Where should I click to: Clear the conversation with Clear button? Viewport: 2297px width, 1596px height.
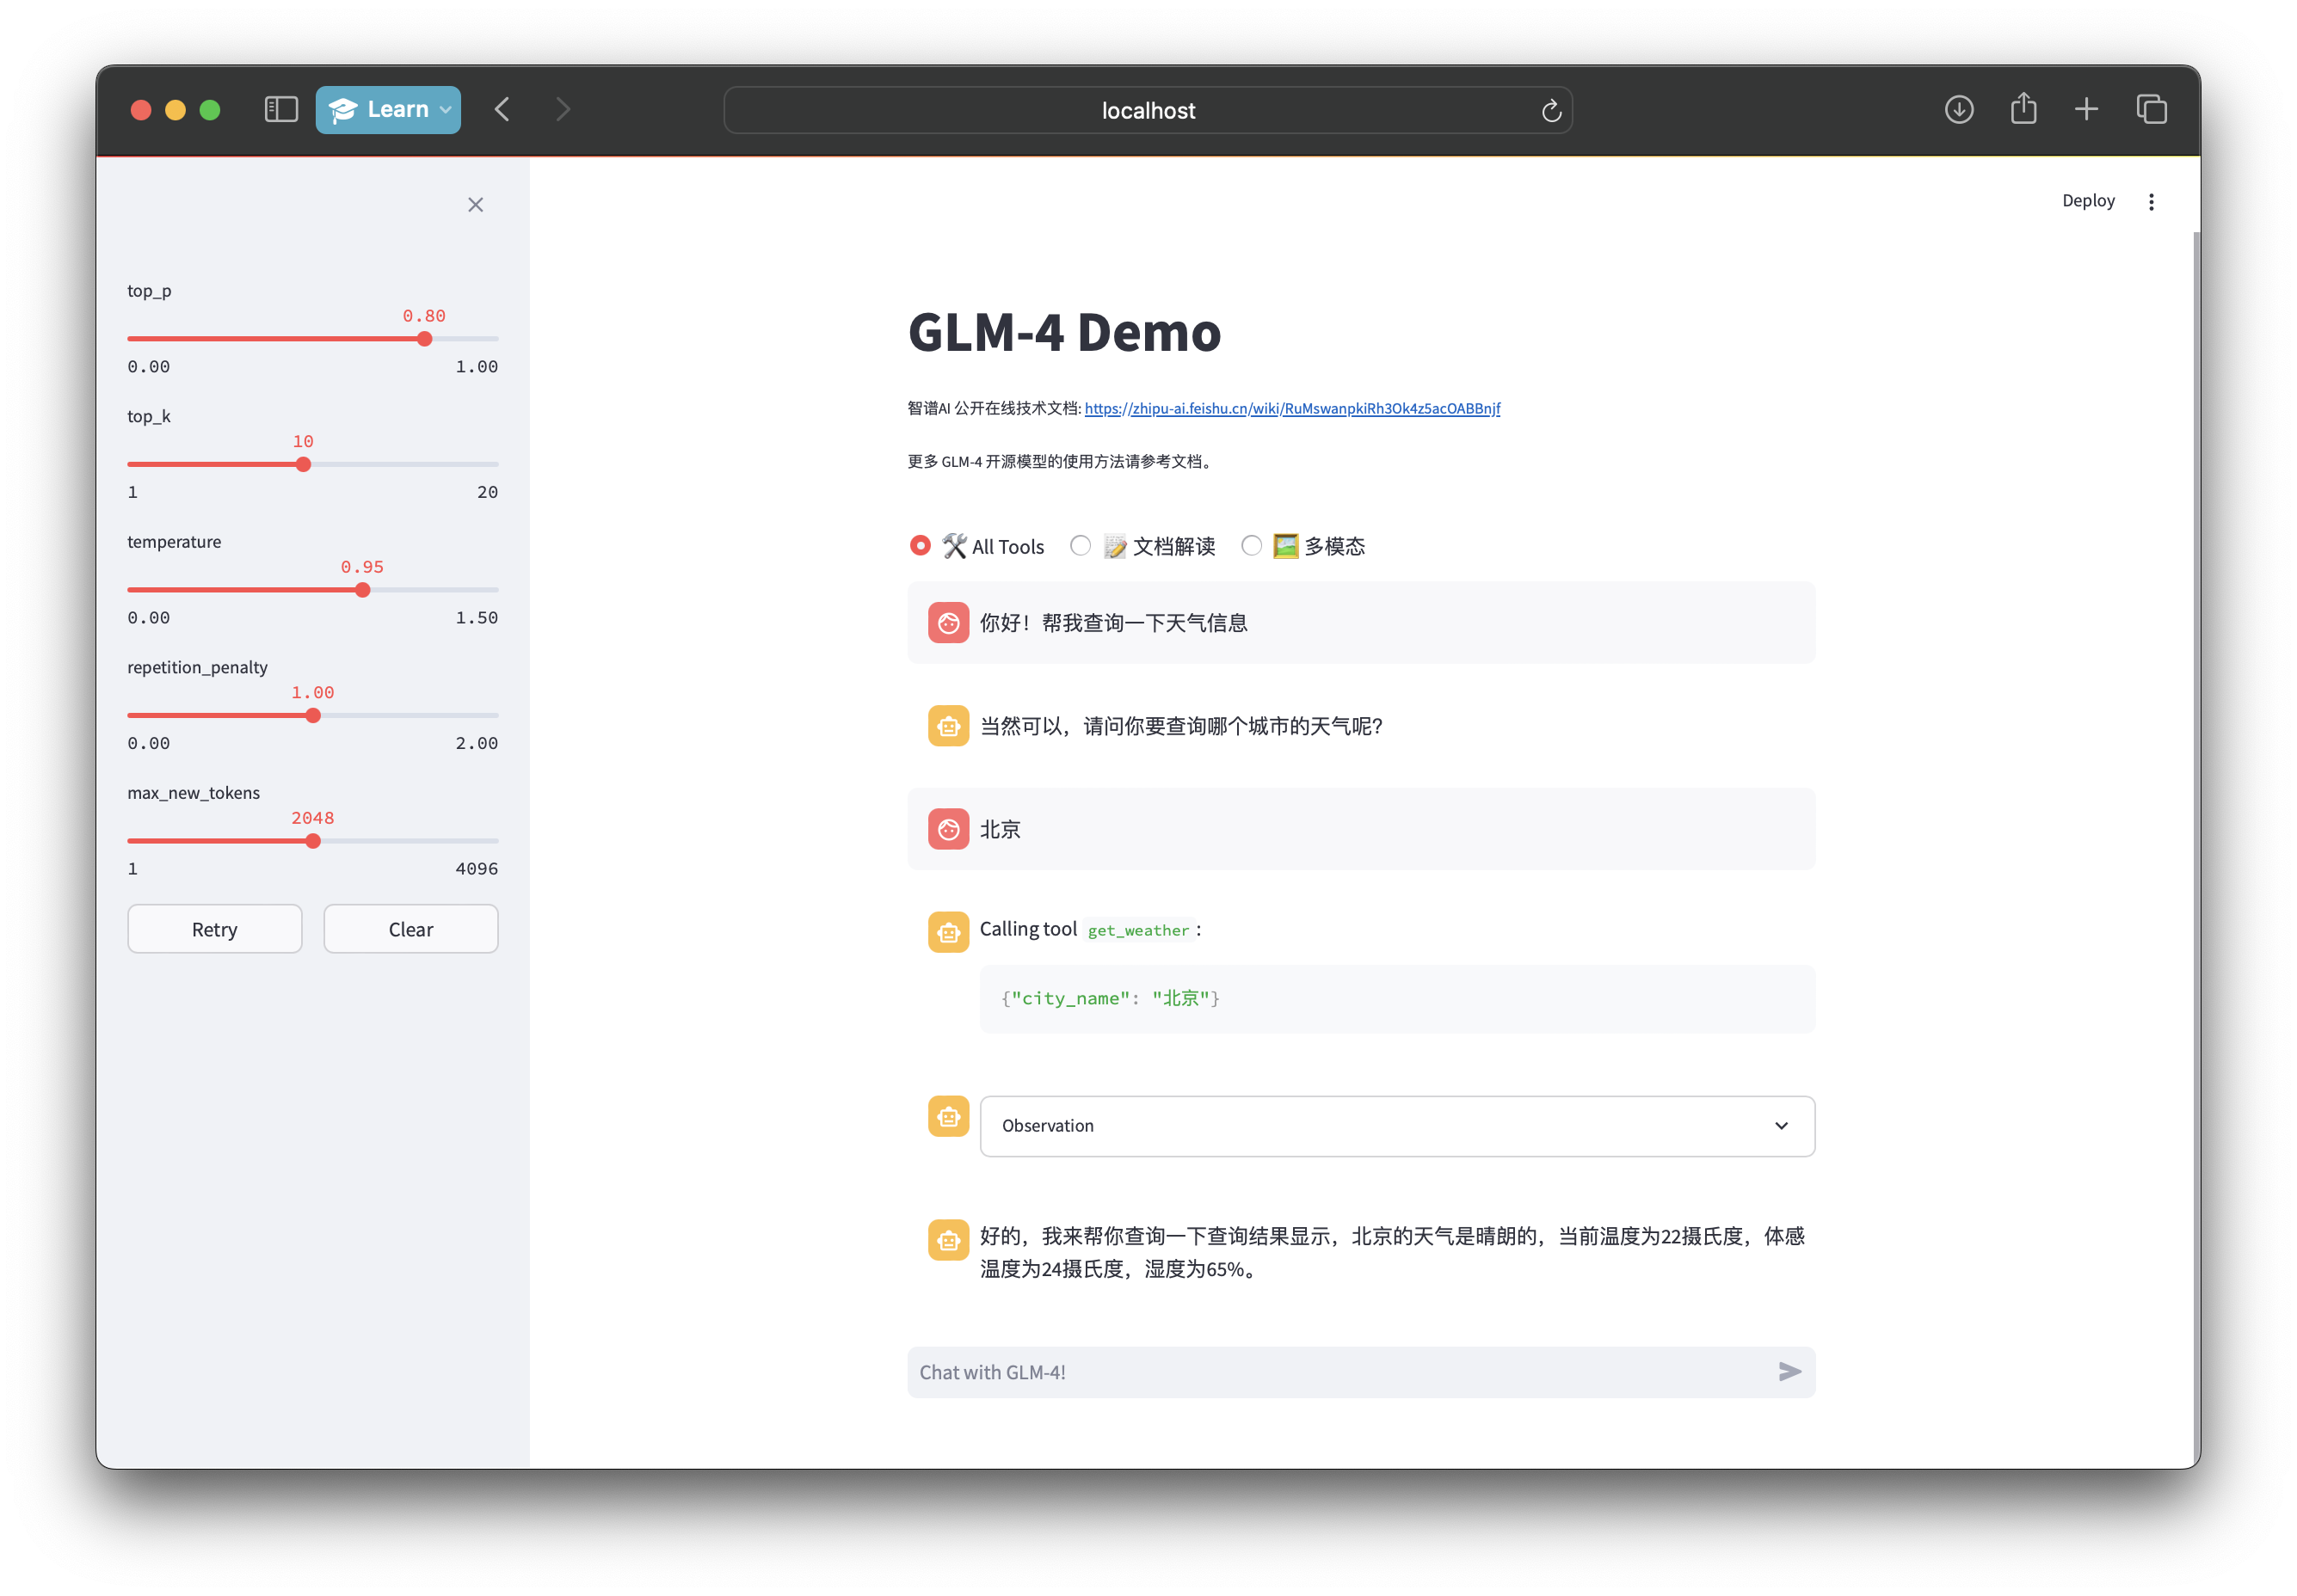[x=410, y=928]
